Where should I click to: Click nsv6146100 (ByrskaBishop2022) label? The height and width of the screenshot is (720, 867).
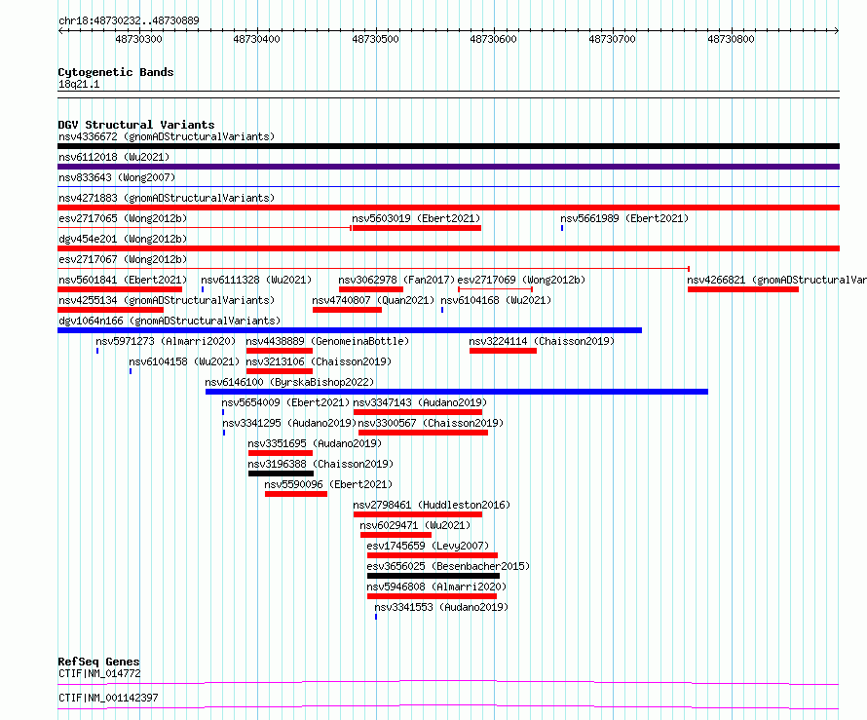289,382
